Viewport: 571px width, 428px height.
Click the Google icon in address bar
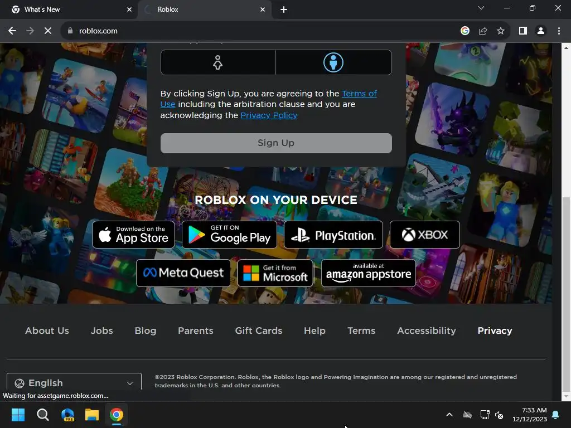464,31
